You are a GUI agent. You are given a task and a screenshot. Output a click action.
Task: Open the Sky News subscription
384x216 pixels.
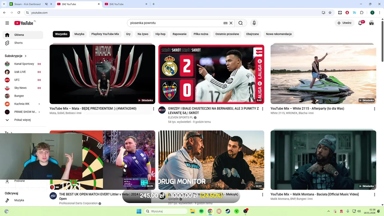point(23,88)
